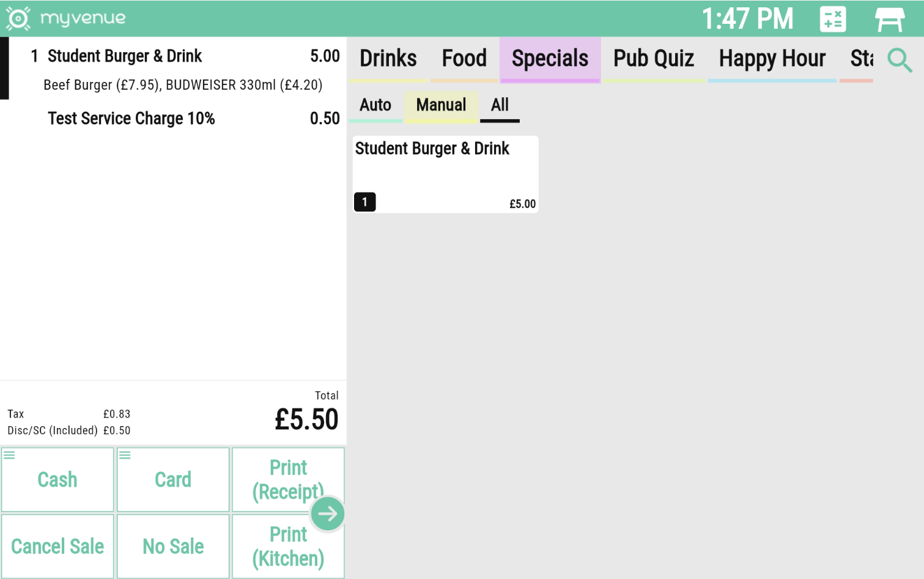Open the table selection icon

tap(889, 19)
